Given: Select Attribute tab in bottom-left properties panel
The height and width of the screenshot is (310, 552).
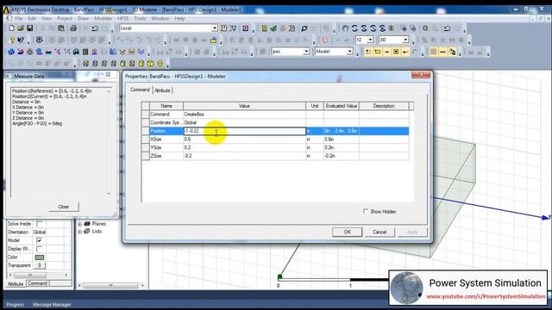Looking at the screenshot, I should point(16,283).
